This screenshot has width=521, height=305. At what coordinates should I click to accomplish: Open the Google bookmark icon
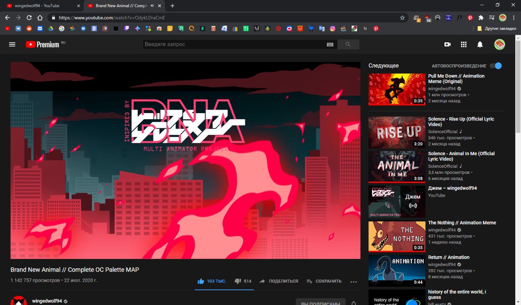pyautogui.click(x=61, y=29)
